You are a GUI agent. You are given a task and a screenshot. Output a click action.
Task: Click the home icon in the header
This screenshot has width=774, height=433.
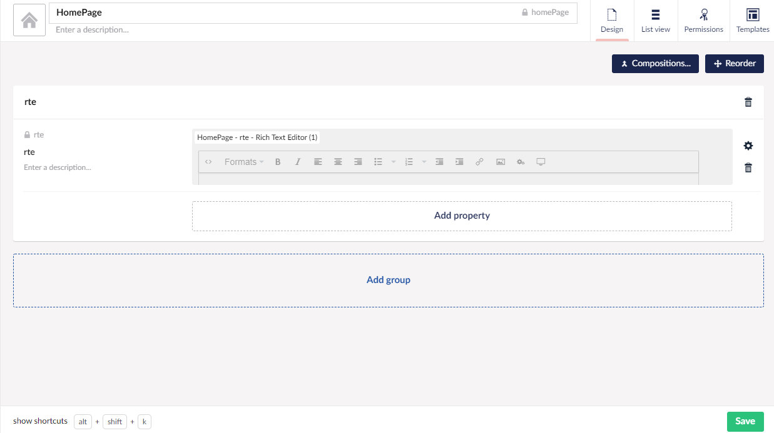(x=29, y=21)
